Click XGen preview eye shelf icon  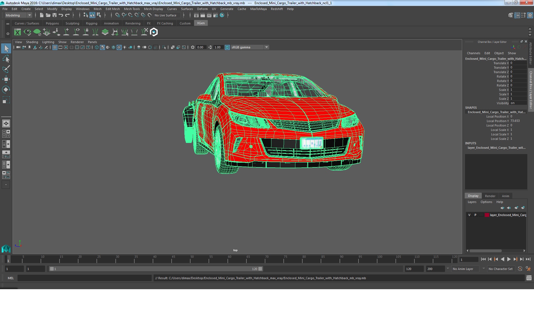(27, 32)
